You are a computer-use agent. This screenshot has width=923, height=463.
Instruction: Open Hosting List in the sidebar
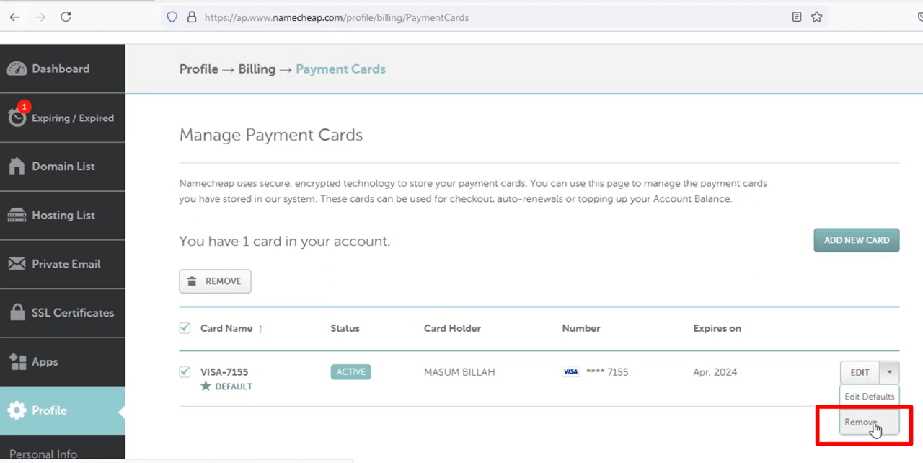coord(63,215)
